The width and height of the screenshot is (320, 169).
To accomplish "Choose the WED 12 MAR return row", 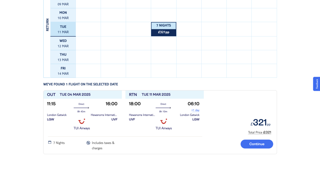I will (63, 43).
